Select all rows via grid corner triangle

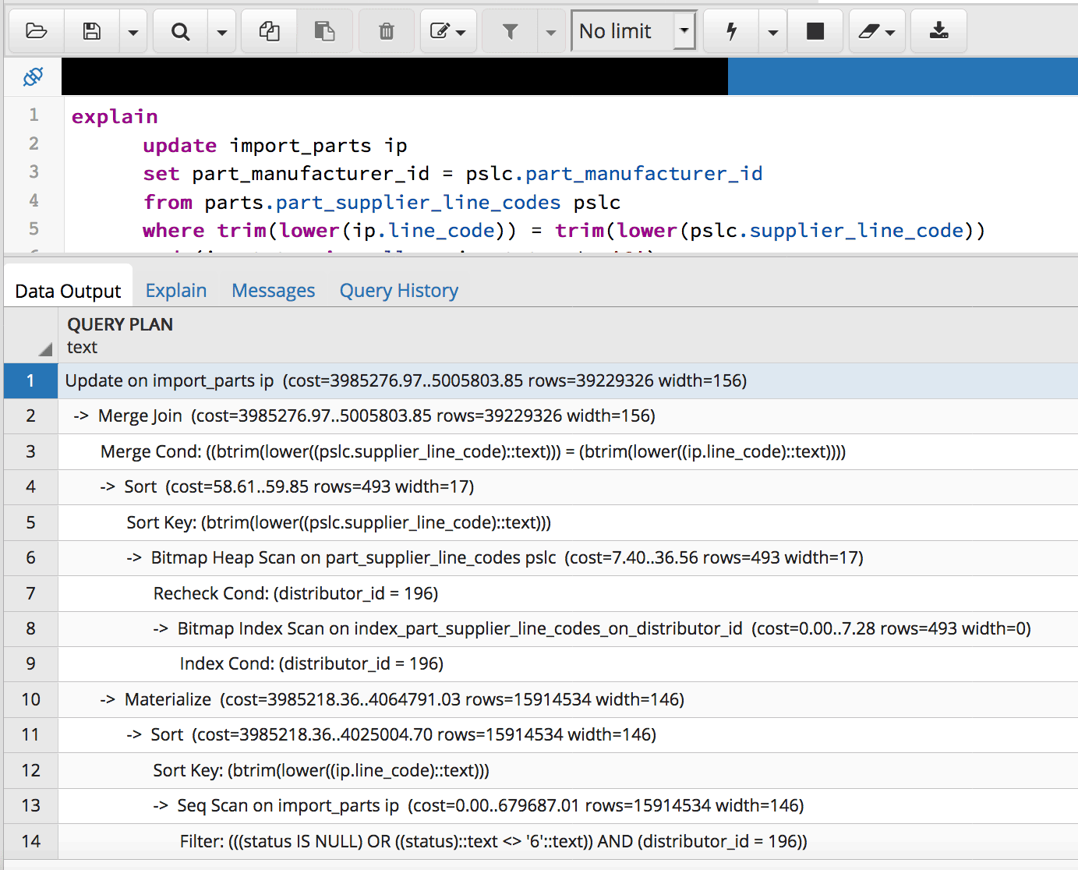click(45, 348)
